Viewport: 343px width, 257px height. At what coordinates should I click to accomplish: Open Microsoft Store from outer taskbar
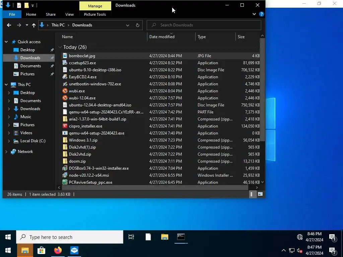tap(41, 250)
